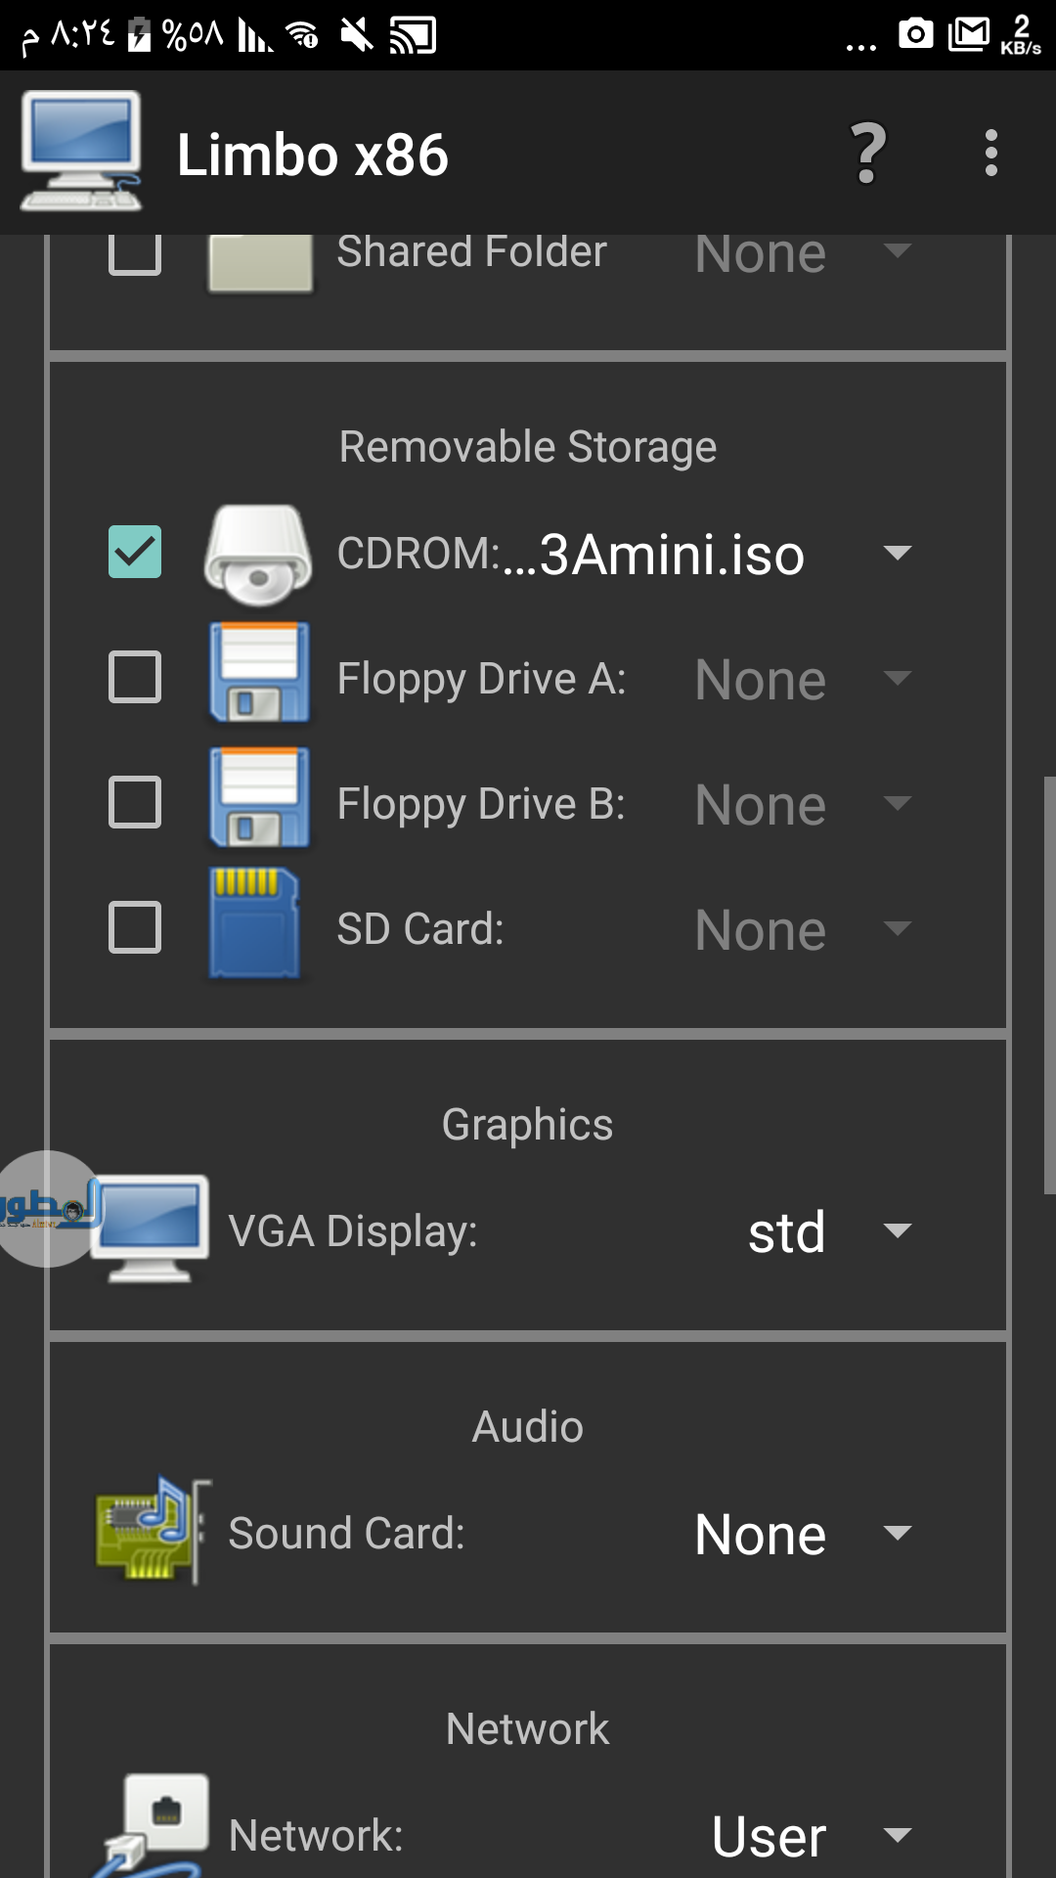Viewport: 1056px width, 1878px height.
Task: Tick the Floppy Drive B checkbox
Action: coord(135,802)
